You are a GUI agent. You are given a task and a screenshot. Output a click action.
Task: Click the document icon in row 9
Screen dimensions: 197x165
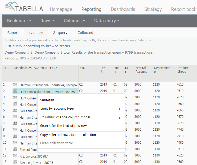pos(15,136)
